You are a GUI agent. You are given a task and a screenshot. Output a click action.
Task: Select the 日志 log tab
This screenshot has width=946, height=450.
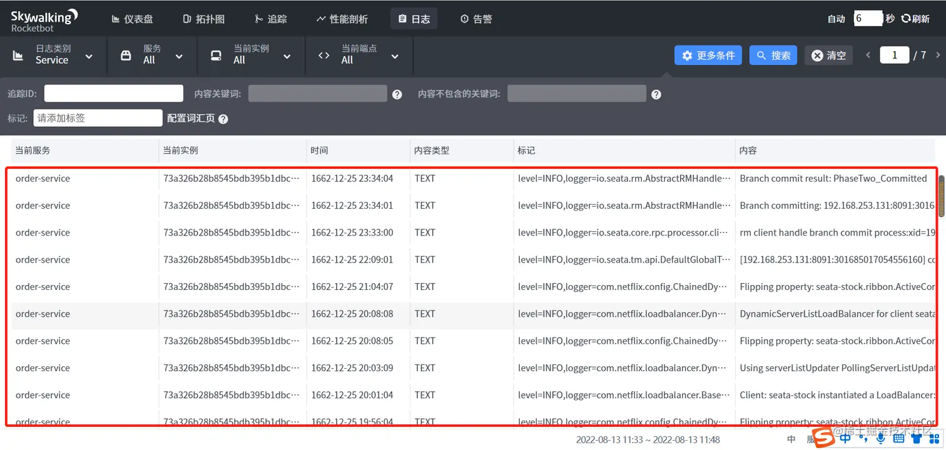point(414,19)
